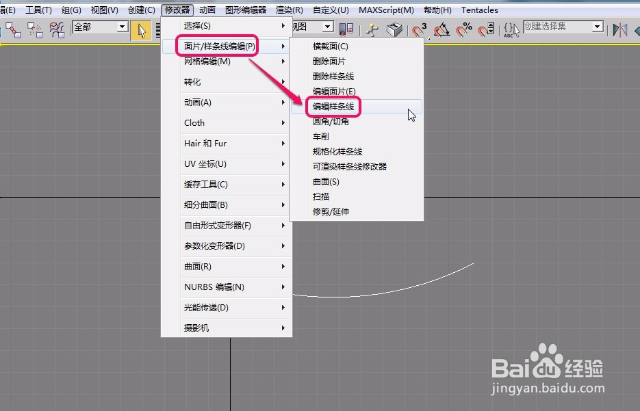640x411 pixels.
Task: Open the 创建选择集 dropdown arrow
Action: [598, 27]
